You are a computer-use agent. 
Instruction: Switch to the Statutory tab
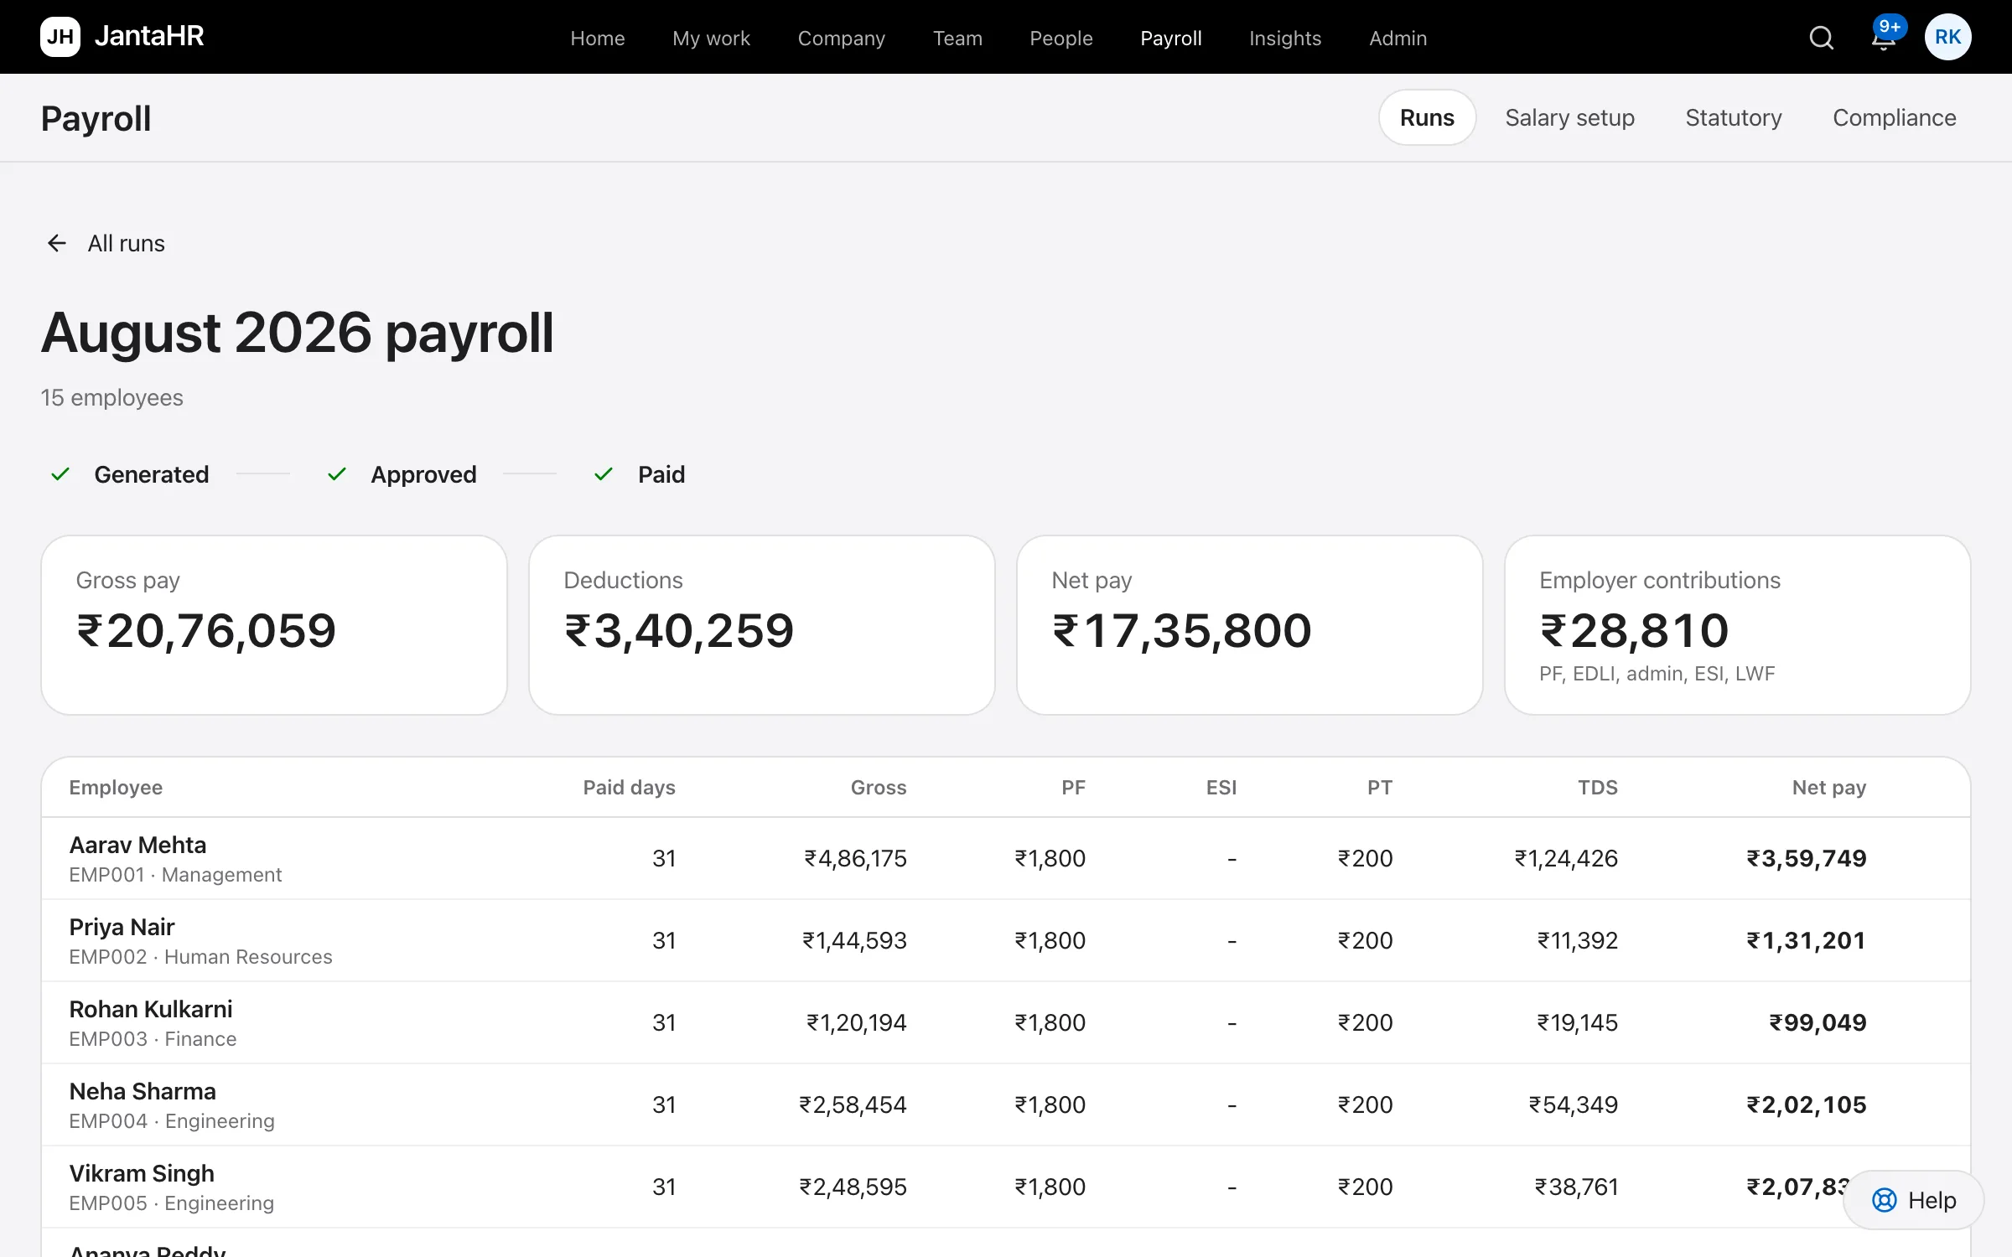tap(1734, 117)
